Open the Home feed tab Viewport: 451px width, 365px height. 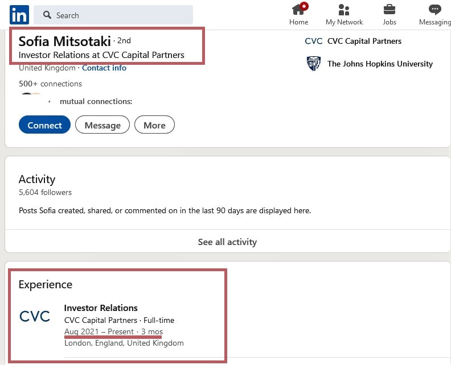[x=298, y=14]
